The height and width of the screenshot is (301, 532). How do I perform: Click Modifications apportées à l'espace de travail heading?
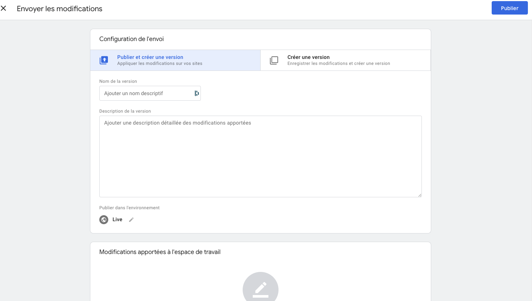click(x=160, y=252)
